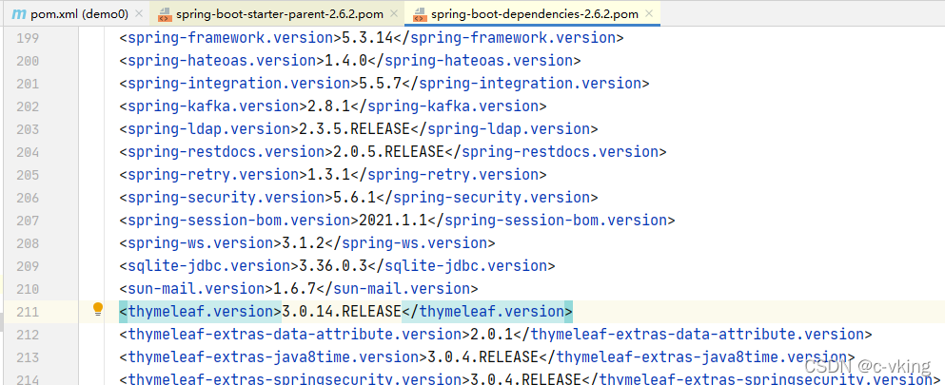945x385 pixels.
Task: Click the Maven icon on the pom.xml tab
Action: tap(19, 13)
